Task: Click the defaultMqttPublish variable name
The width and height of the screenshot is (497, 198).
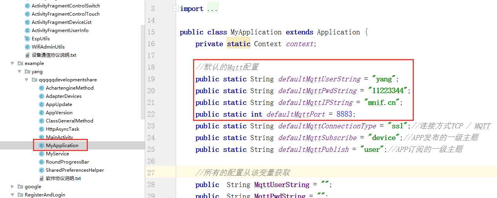Action: tap(313, 149)
